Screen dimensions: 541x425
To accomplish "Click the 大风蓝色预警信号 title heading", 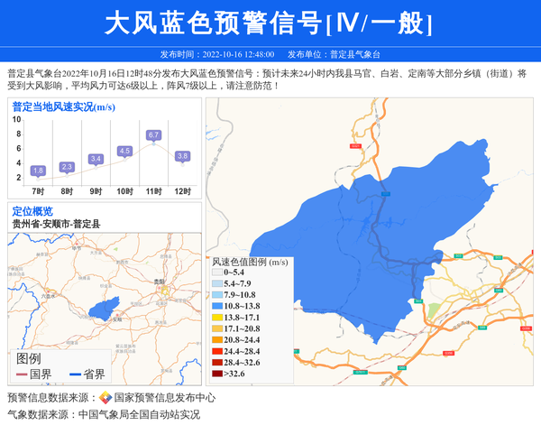I will (x=269, y=23).
